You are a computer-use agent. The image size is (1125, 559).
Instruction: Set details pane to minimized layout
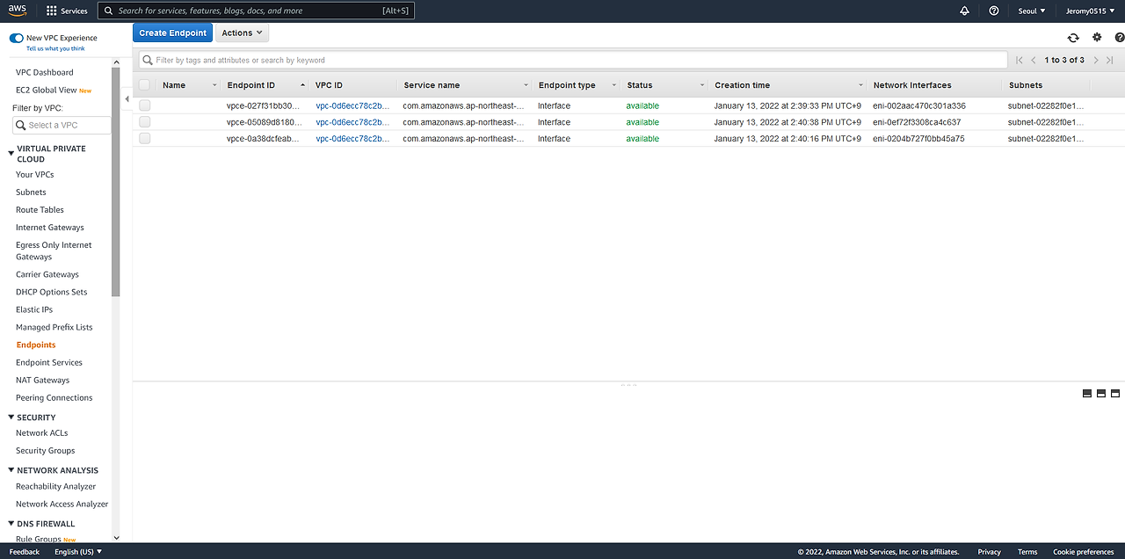(x=1087, y=394)
